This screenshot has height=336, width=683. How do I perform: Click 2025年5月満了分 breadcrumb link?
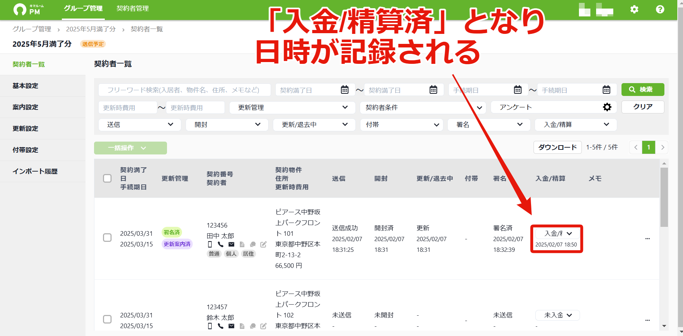click(91, 29)
